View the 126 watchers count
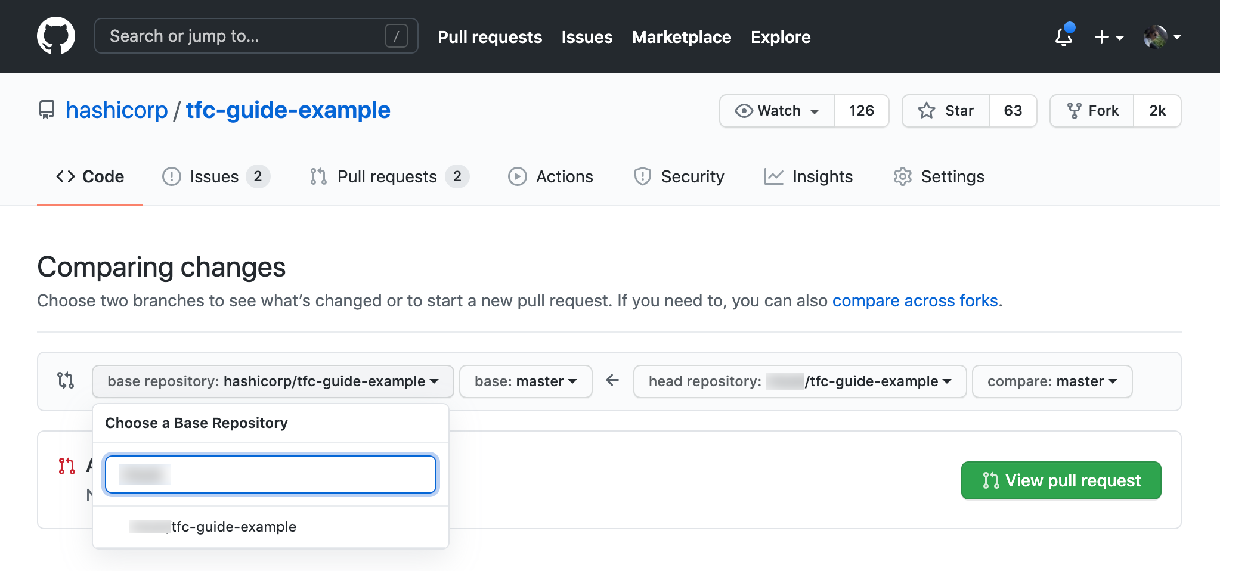Image resolution: width=1257 pixels, height=571 pixels. click(861, 111)
